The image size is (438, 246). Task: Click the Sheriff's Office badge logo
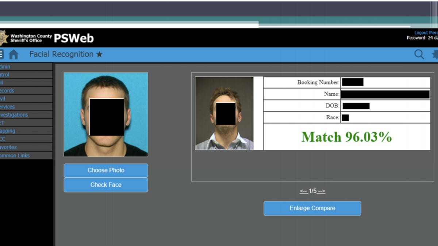(x=4, y=38)
